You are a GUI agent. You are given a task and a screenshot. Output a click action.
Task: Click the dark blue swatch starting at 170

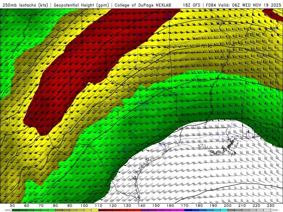[188, 210]
